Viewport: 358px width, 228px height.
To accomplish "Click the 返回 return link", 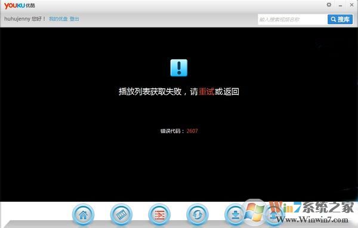I will click(231, 91).
